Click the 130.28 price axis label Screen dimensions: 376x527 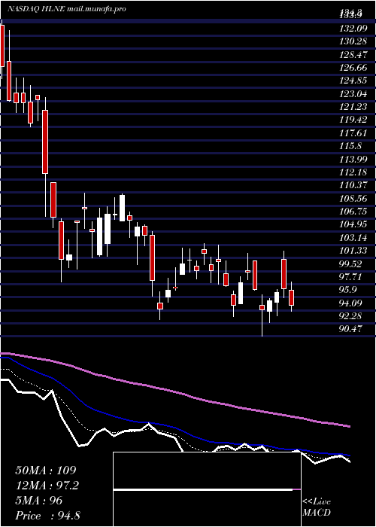pyautogui.click(x=353, y=41)
